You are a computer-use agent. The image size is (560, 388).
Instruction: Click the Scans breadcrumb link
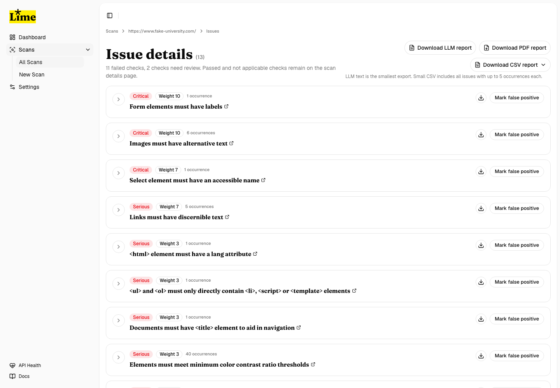(112, 31)
